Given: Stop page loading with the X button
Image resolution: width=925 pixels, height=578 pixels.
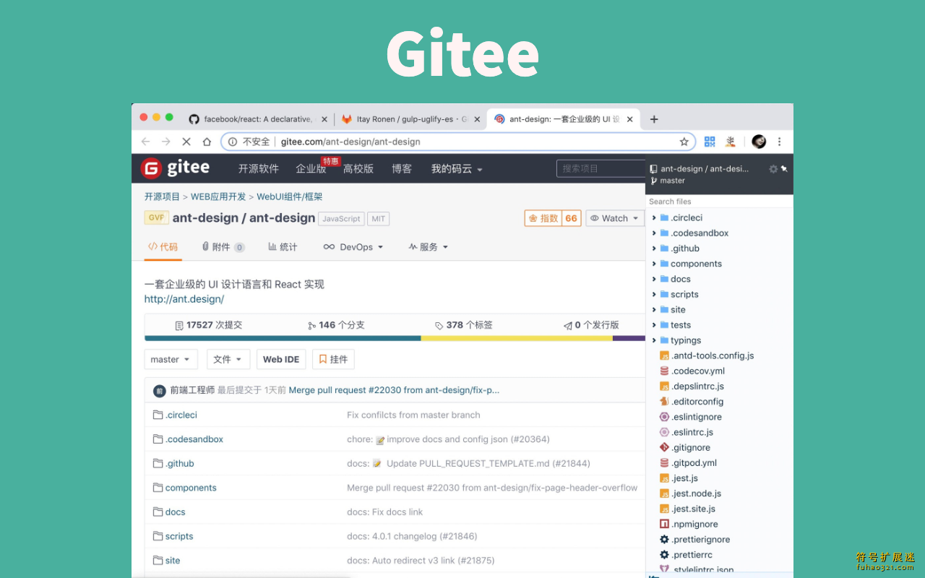Looking at the screenshot, I should pos(186,142).
